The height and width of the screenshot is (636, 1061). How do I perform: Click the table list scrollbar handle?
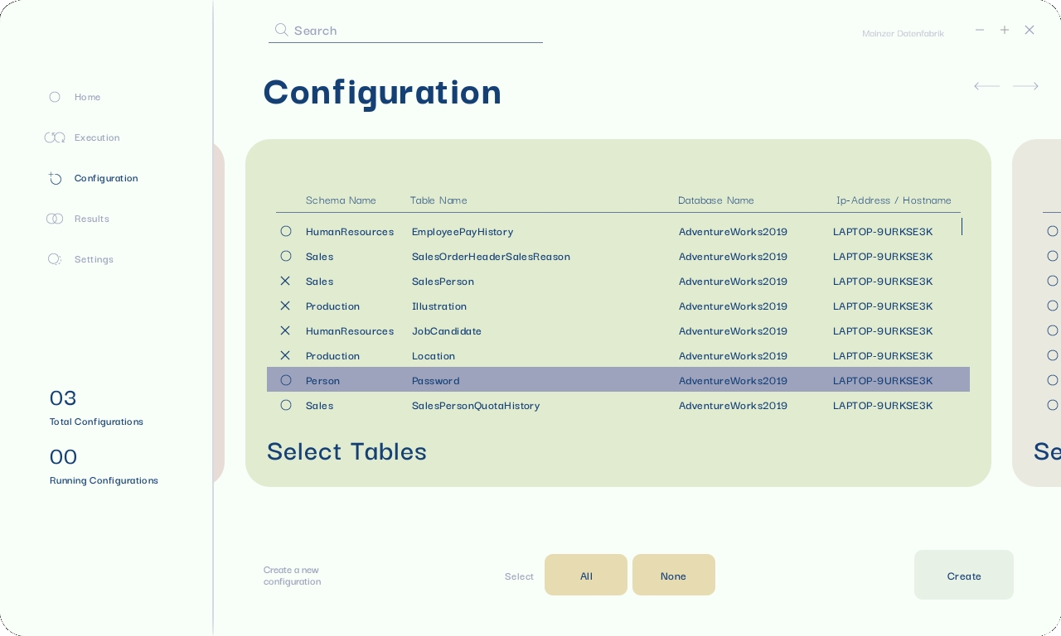[x=962, y=226]
